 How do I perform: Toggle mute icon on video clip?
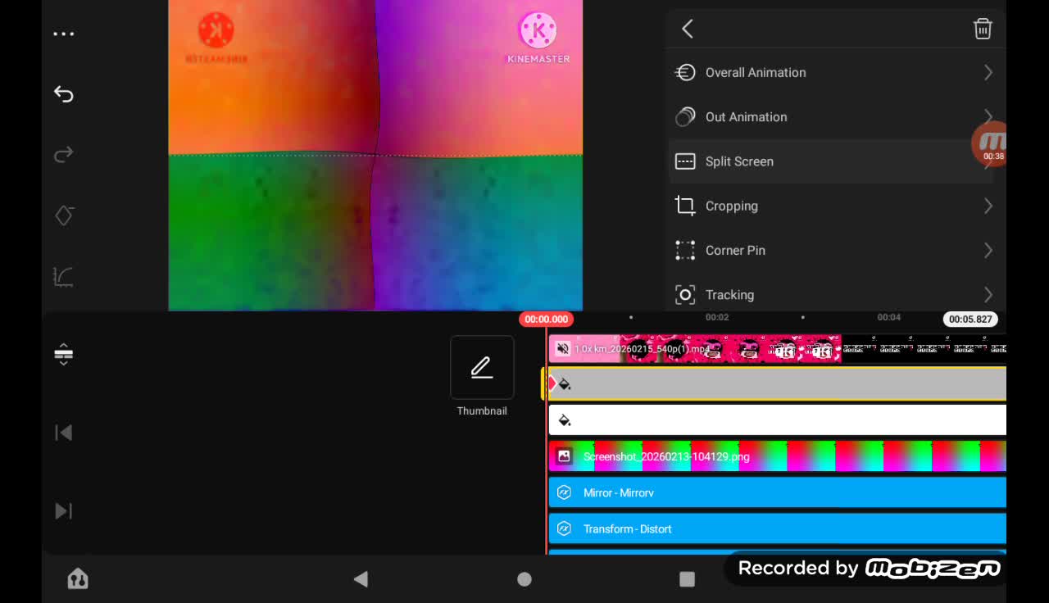point(563,349)
